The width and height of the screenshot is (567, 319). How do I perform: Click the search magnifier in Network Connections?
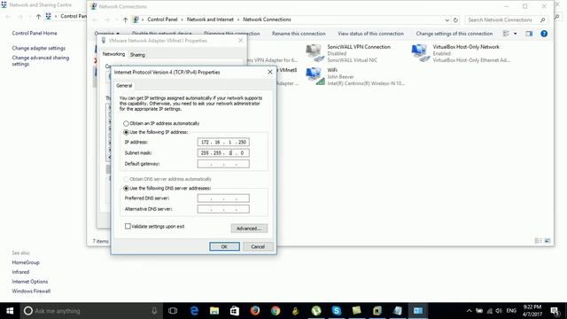click(542, 19)
